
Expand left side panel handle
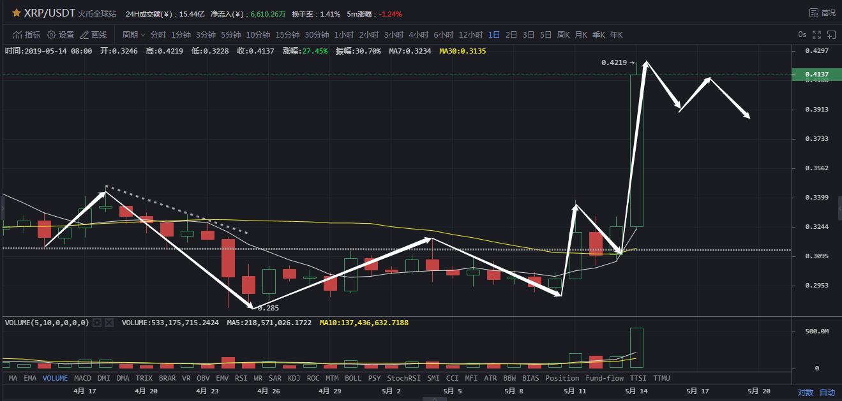[2, 208]
